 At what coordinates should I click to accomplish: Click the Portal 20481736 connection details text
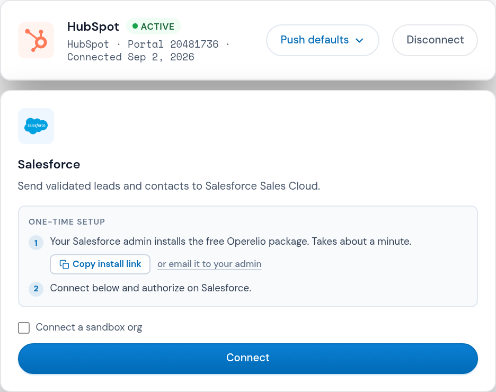148,50
